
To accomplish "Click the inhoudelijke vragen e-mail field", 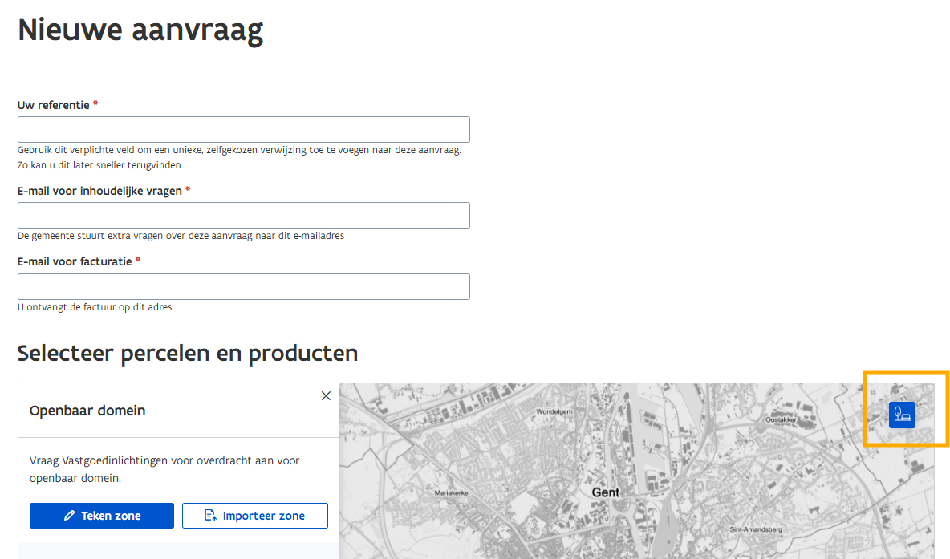I will 243,216.
